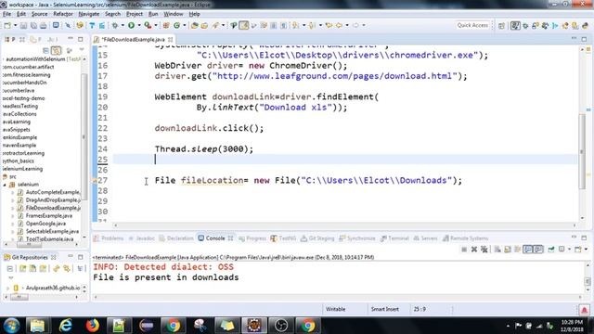Click the Forward navigation arrow icon
Viewport: 594px width, 334px height.
pyautogui.click(x=355, y=25)
